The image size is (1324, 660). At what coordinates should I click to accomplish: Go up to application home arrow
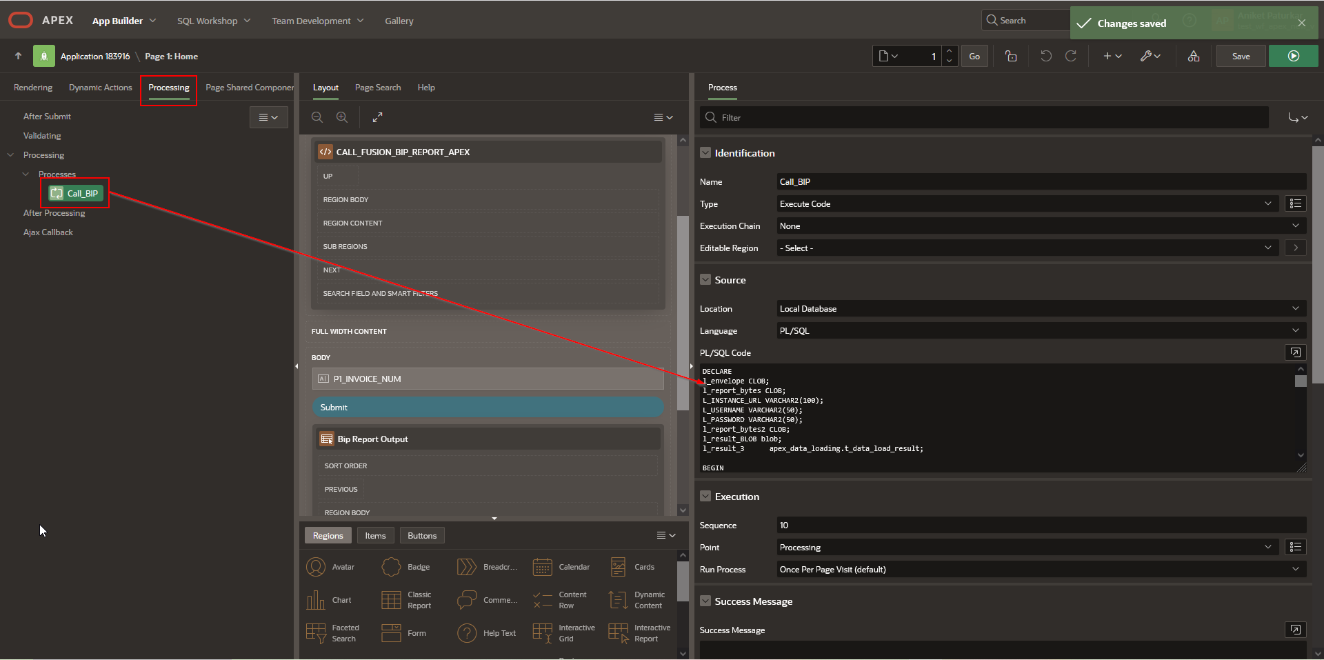[x=19, y=56]
